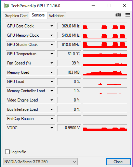The width and height of the screenshot is (133, 167).
Task: Click the Close button
Action: pyautogui.click(x=118, y=162)
